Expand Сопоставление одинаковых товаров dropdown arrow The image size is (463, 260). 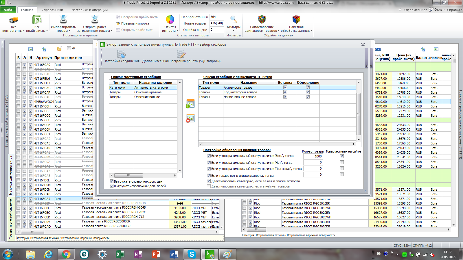[x=278, y=31]
